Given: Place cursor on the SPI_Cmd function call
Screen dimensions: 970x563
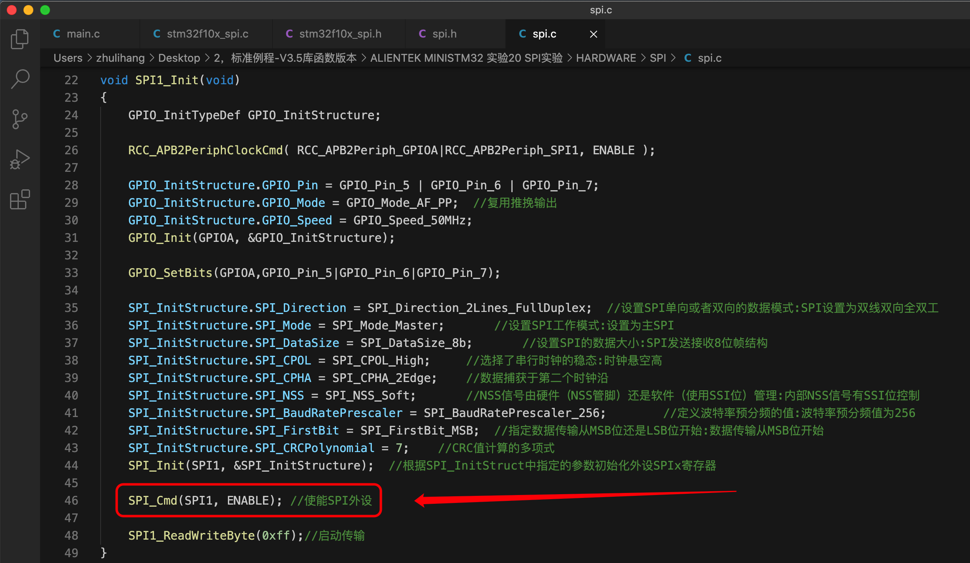Looking at the screenshot, I should click(x=152, y=500).
